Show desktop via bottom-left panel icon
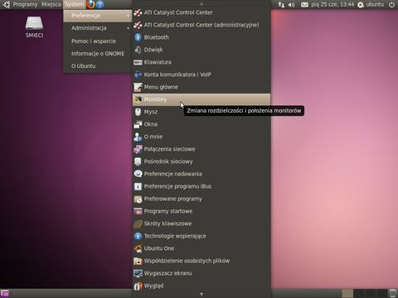This screenshot has width=398, height=298. click(x=5, y=293)
